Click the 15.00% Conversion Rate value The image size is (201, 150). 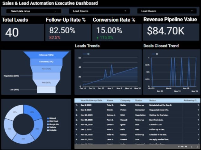click(x=109, y=30)
